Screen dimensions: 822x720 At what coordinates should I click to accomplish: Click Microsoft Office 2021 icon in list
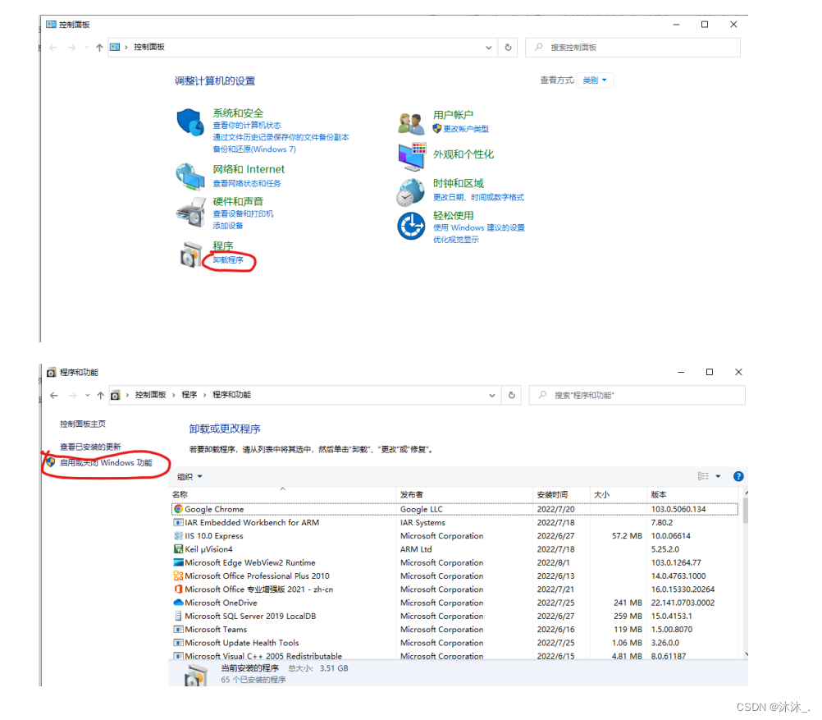pos(178,589)
